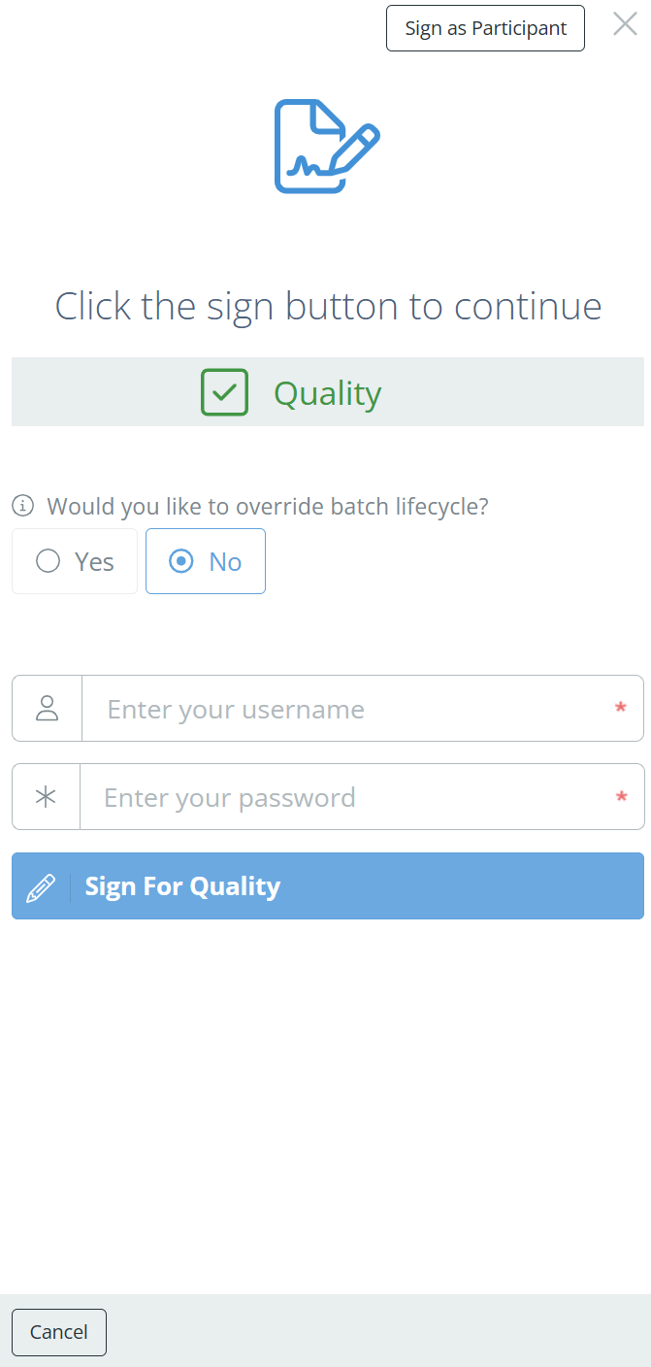Toggle the green Quality checkmark box
The height and width of the screenshot is (1367, 651).
point(224,392)
